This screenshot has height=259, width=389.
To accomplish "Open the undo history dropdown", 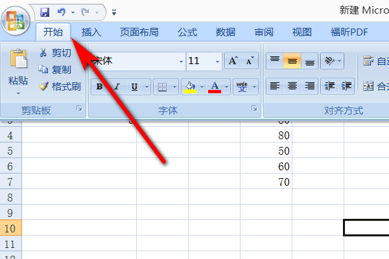I will pos(73,12).
